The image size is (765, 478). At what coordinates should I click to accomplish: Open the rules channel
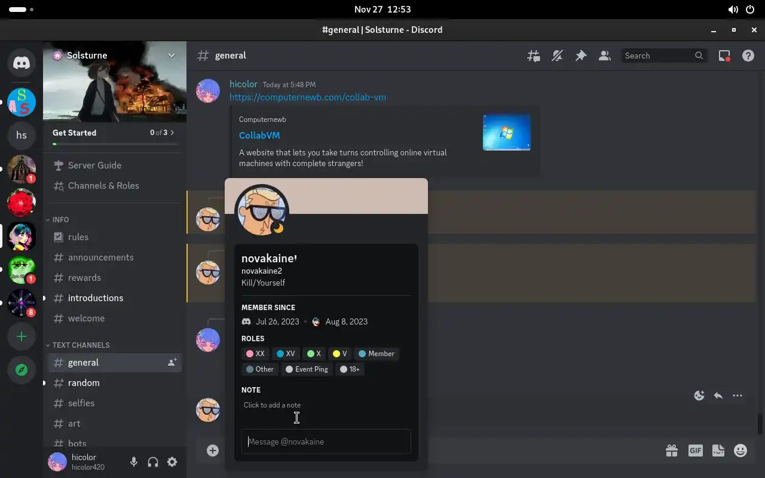tap(115, 237)
